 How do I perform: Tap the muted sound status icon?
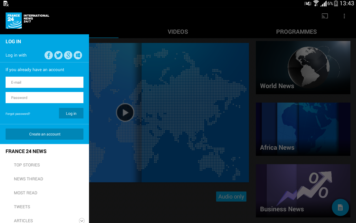(x=308, y=3)
